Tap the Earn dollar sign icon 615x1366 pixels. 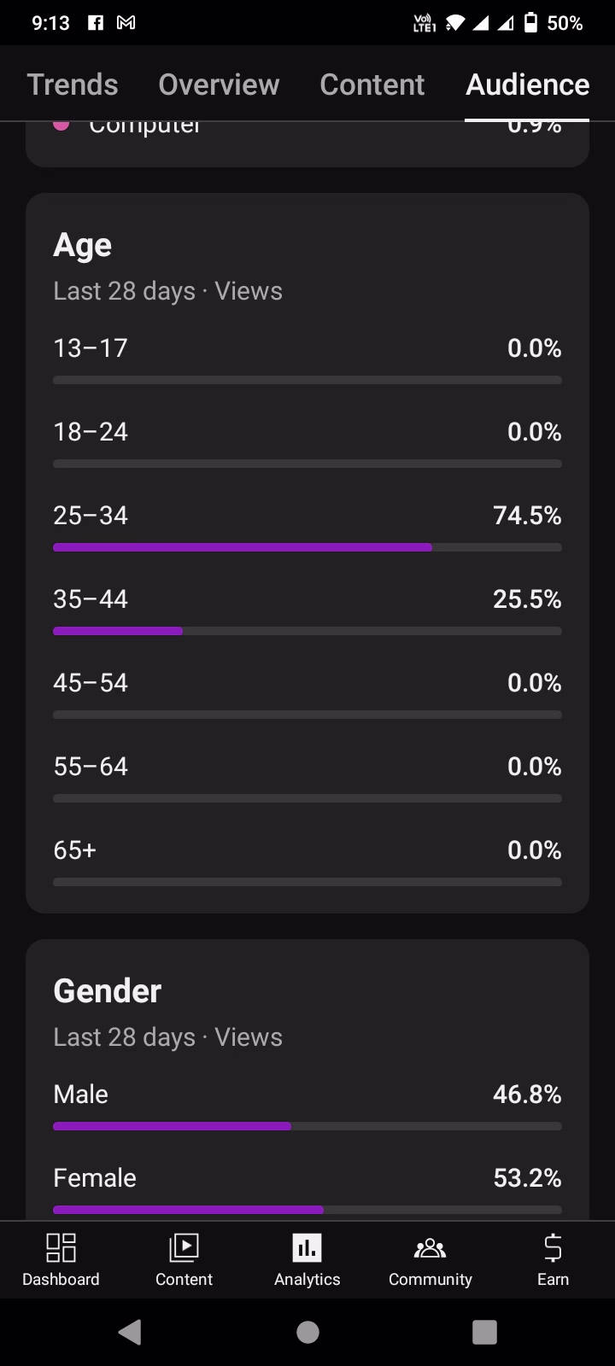tap(553, 1248)
